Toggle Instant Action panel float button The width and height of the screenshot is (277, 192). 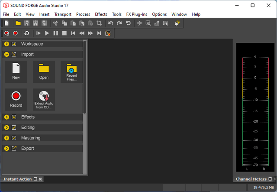(35, 179)
